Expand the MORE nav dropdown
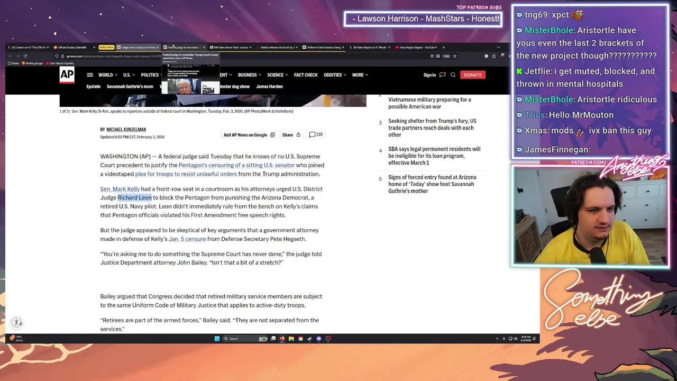Screen dimensions: 677x381 point(360,75)
